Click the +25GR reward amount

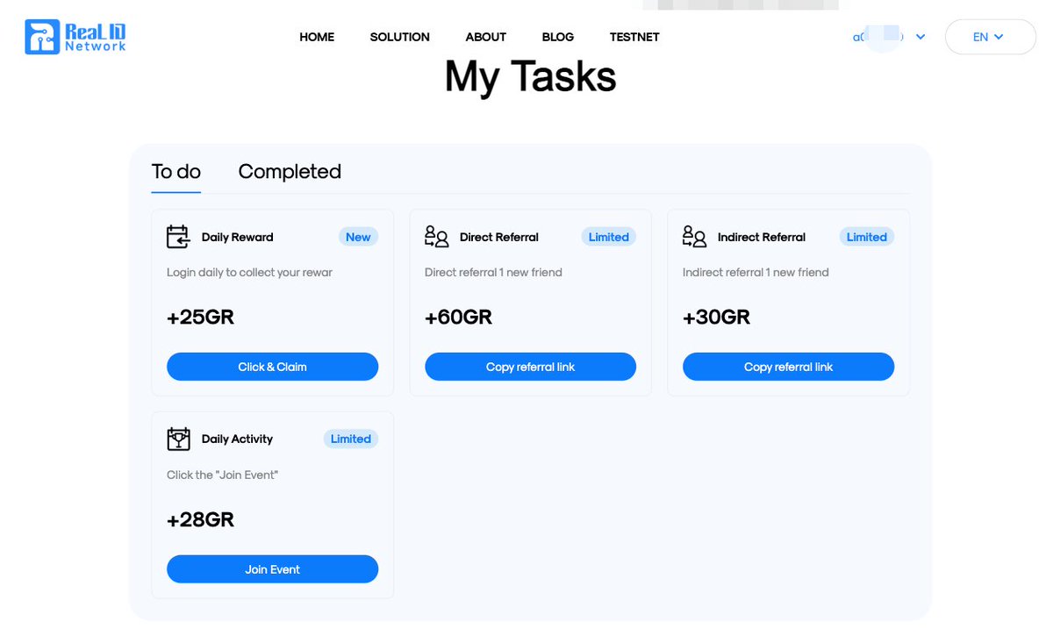[x=200, y=318]
